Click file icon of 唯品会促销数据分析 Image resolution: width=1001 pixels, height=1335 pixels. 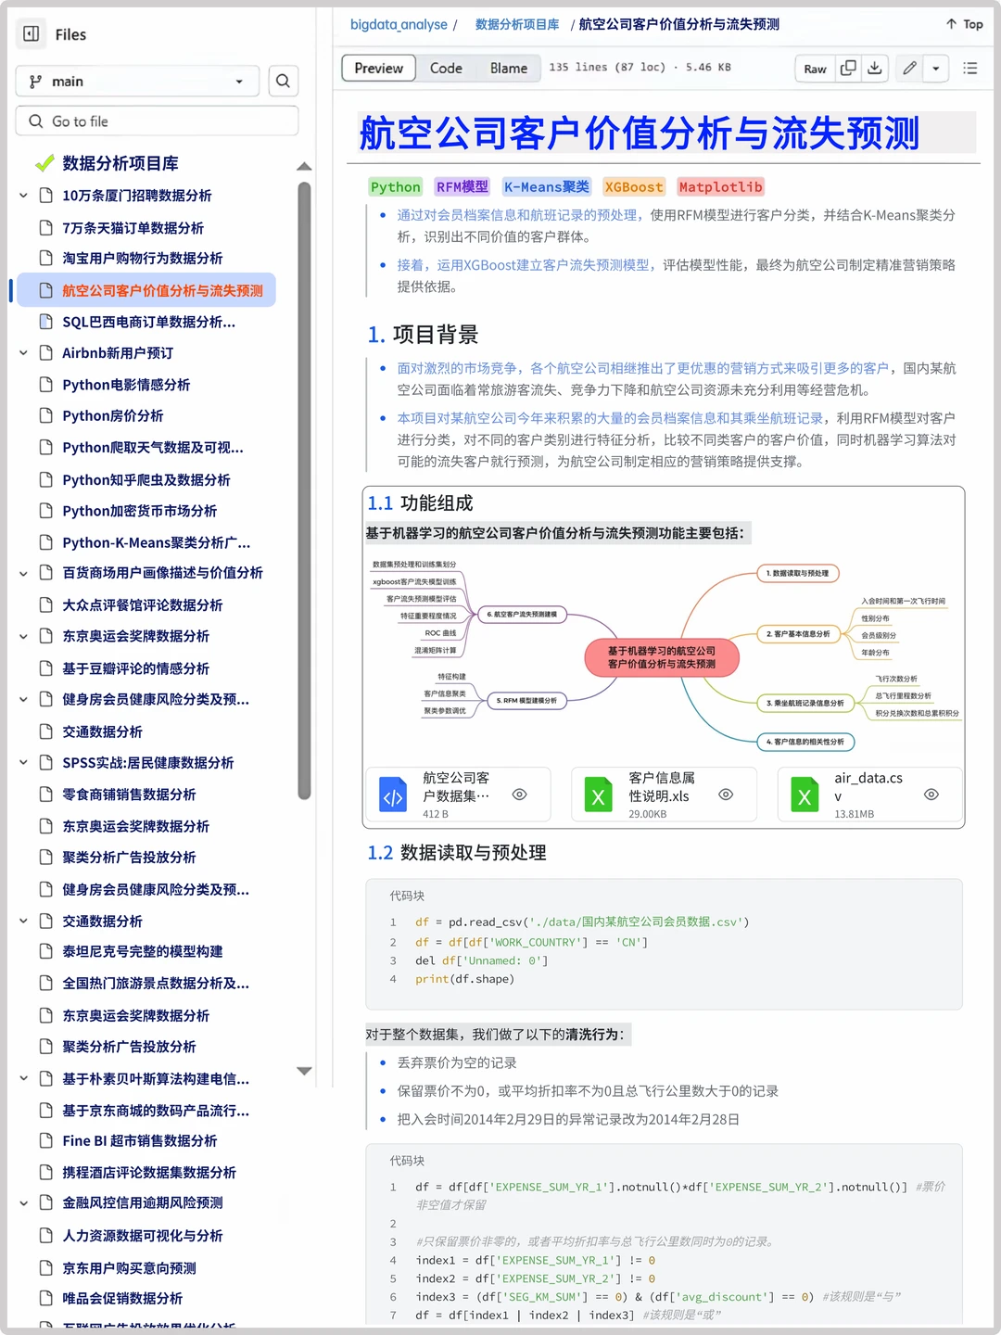point(46,1298)
